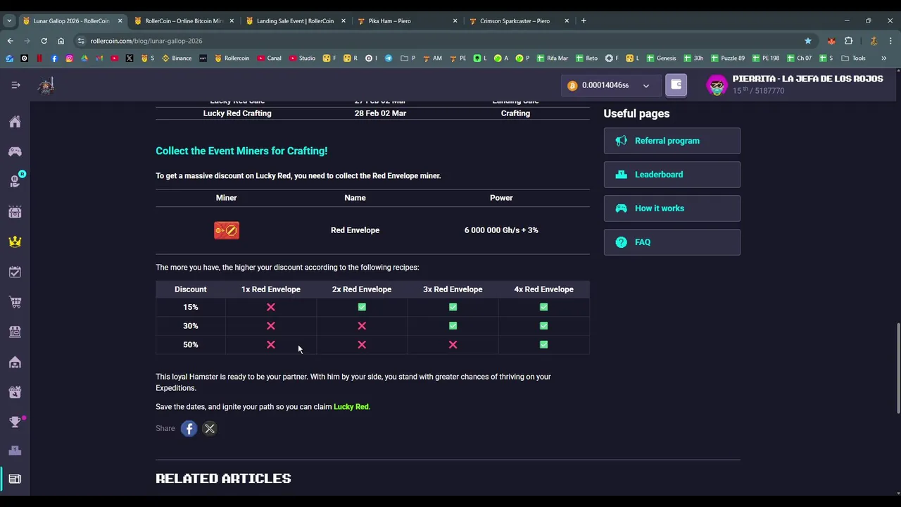901x507 pixels.
Task: Open a new browser tab
Action: pyautogui.click(x=584, y=21)
